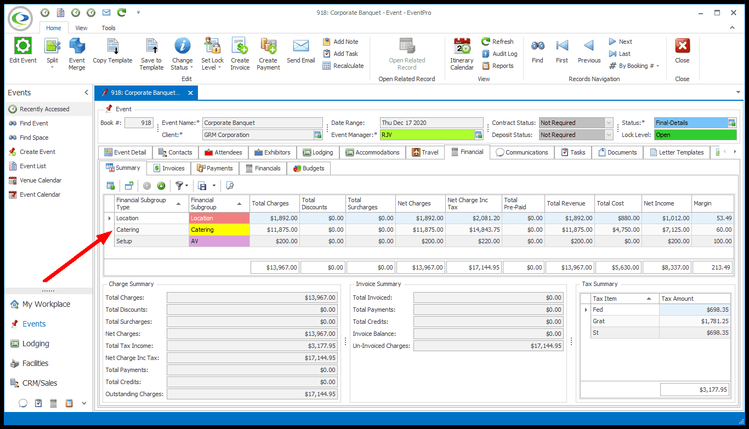Click the Event Merge icon

point(77,46)
